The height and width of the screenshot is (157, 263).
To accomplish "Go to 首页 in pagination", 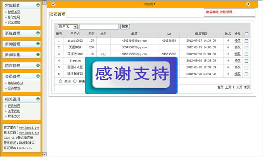I will point(221,87).
